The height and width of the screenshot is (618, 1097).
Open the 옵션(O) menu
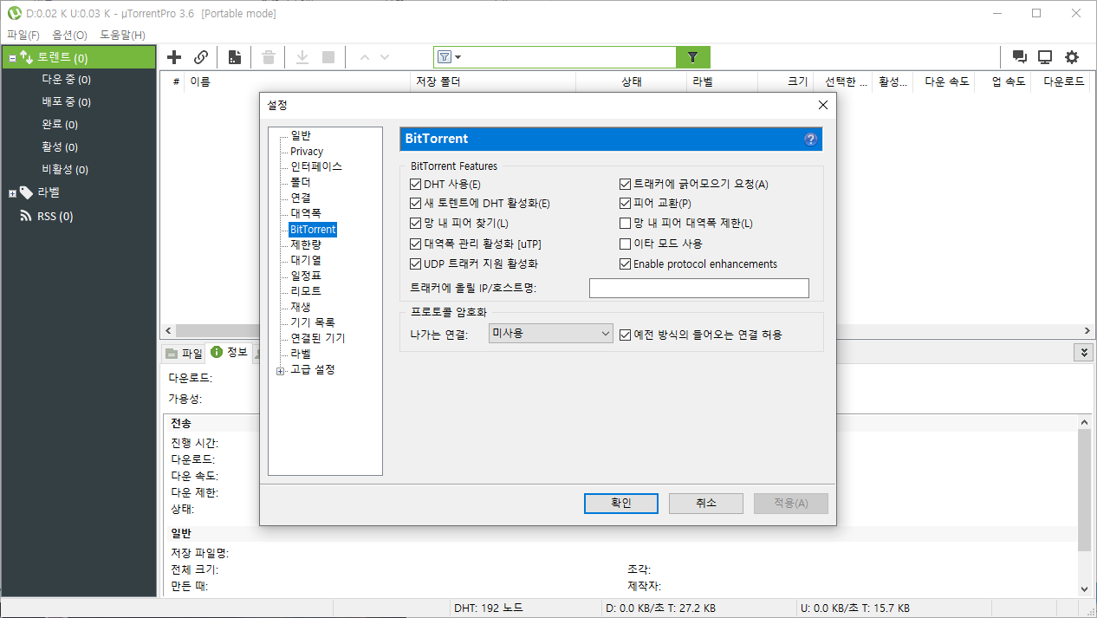point(69,35)
